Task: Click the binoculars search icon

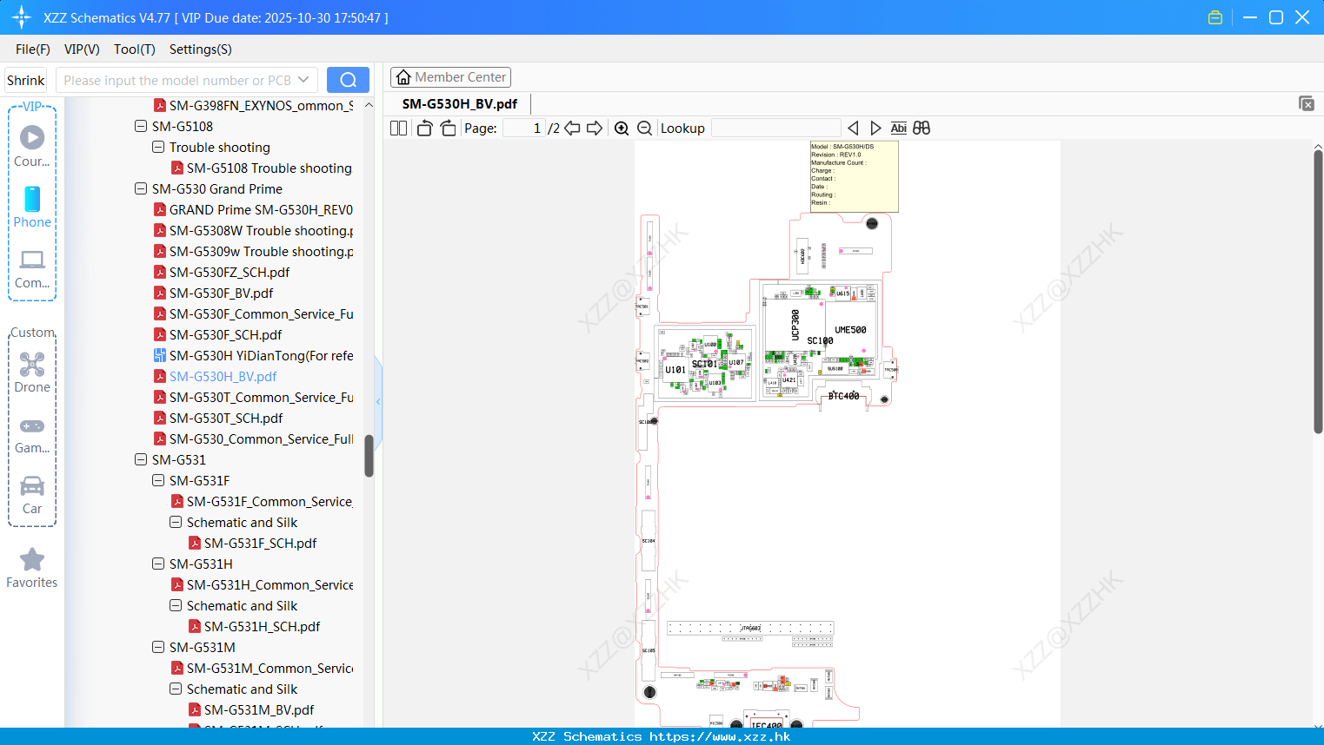Action: pyautogui.click(x=921, y=129)
